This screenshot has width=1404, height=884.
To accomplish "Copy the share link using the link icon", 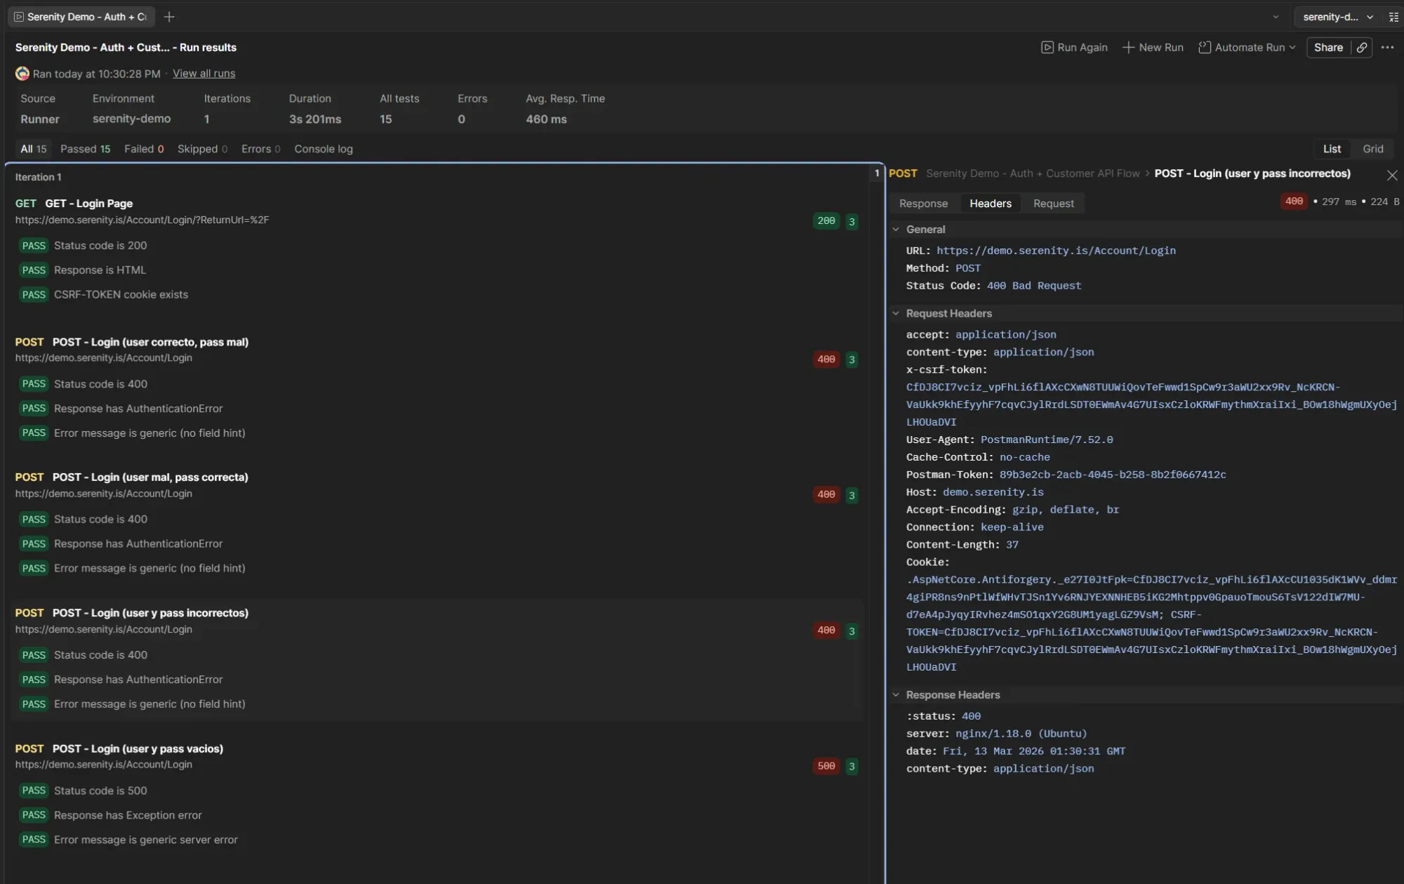I will point(1363,47).
